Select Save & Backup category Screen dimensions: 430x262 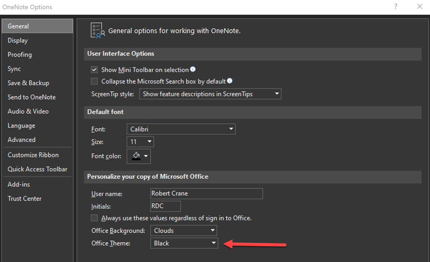28,83
